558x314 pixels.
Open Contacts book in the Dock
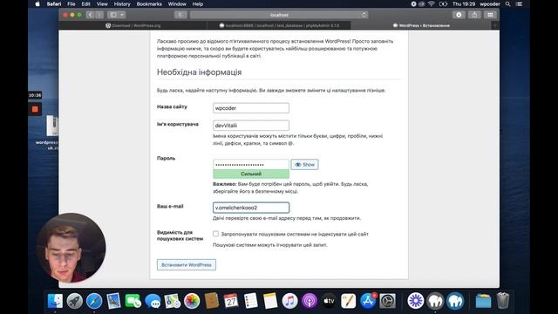click(x=212, y=301)
